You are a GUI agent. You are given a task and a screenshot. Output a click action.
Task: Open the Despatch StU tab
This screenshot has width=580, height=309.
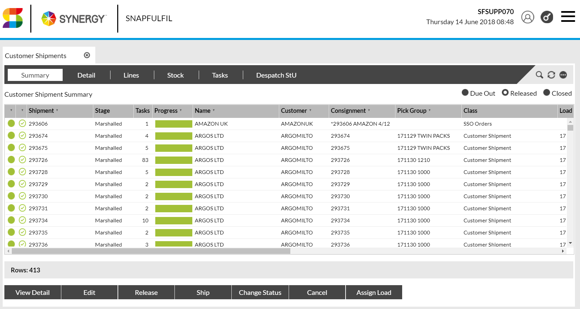276,75
